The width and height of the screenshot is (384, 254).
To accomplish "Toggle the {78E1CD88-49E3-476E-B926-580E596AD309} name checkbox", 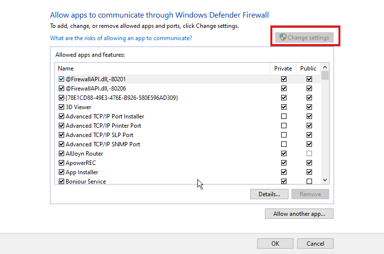I will pos(61,98).
